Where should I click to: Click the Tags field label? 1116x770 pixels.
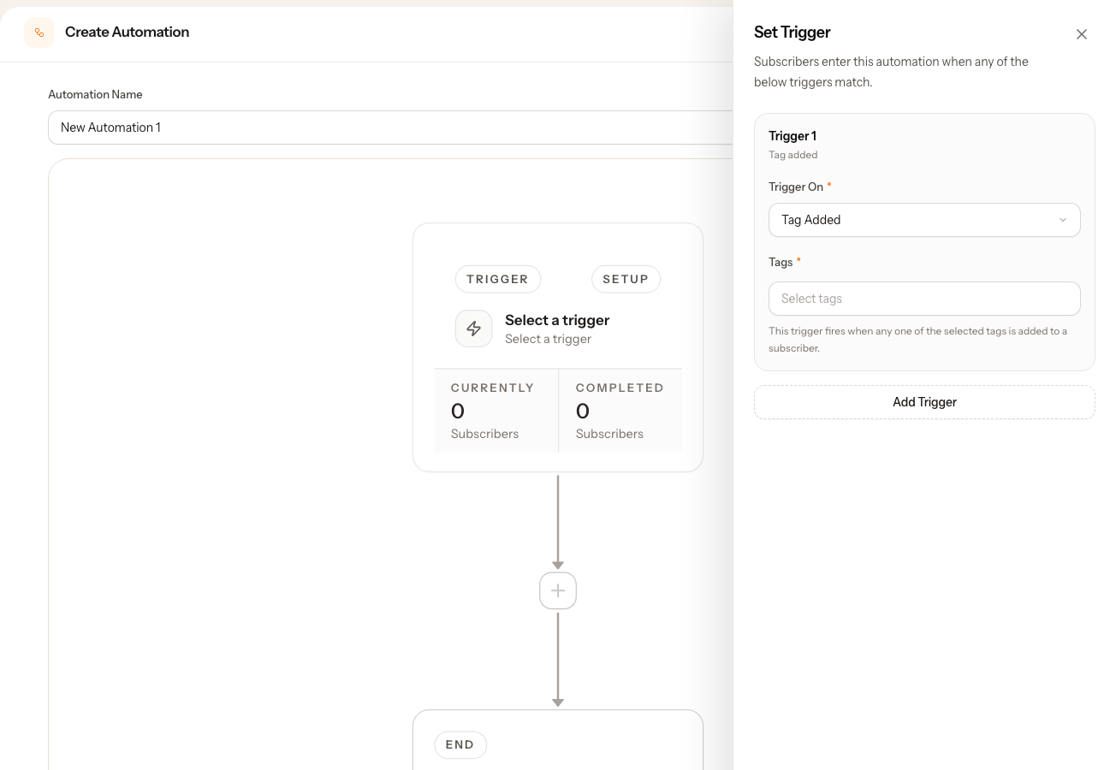click(x=781, y=262)
